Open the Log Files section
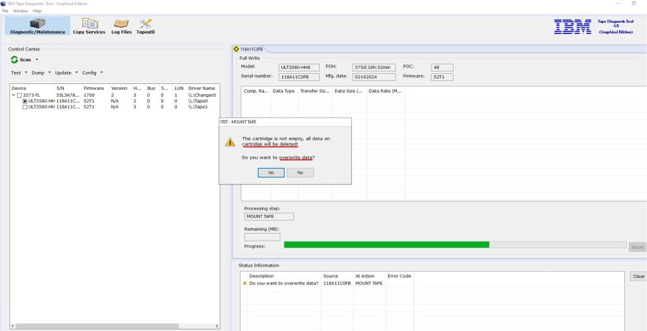 click(121, 26)
